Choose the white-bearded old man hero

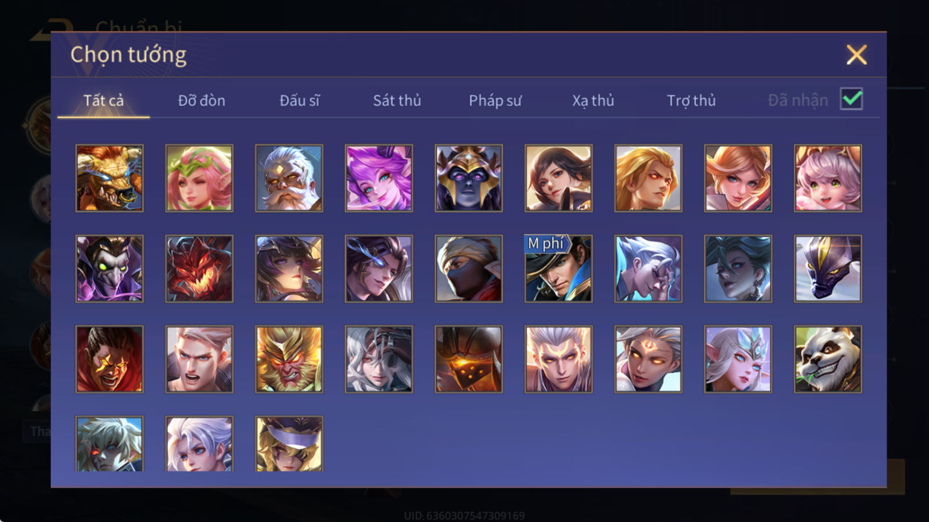pos(289,178)
